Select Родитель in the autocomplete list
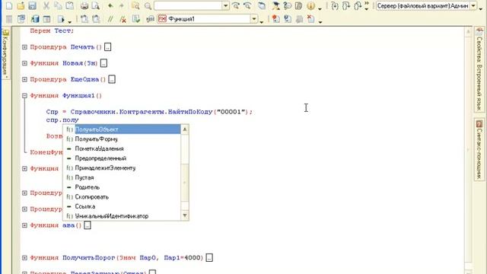The width and height of the screenshot is (487, 274). pyautogui.click(x=123, y=187)
